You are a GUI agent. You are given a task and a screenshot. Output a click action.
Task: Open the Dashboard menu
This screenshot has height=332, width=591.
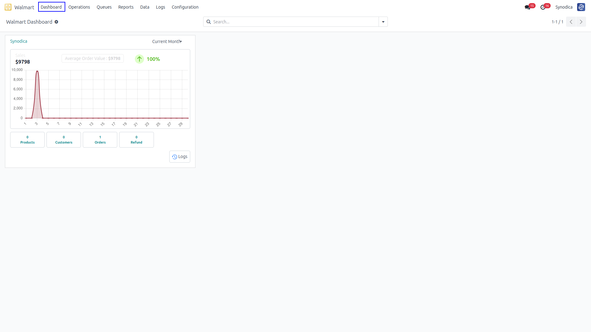(51, 7)
